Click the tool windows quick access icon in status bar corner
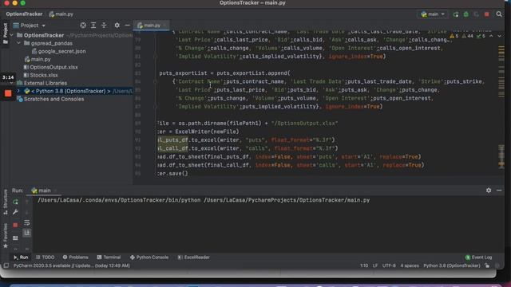Screen dimensions: 511x287 point(6,265)
